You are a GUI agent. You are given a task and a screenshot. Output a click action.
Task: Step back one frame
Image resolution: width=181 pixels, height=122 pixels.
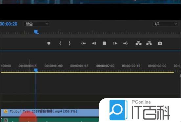(x=94, y=43)
